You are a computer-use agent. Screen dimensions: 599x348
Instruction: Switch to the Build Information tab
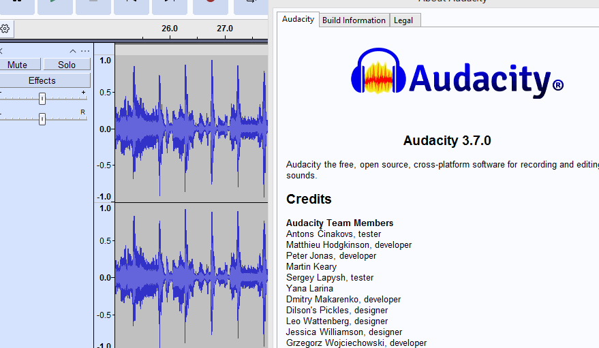(354, 20)
